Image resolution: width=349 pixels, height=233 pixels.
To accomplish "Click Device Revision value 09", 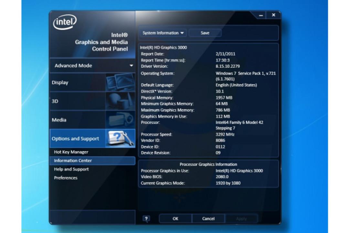I will (218, 153).
